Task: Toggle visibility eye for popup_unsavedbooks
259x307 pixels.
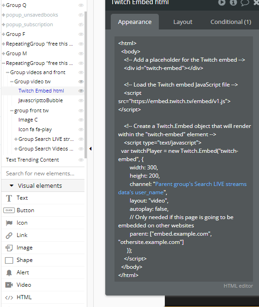Action: click(81, 15)
